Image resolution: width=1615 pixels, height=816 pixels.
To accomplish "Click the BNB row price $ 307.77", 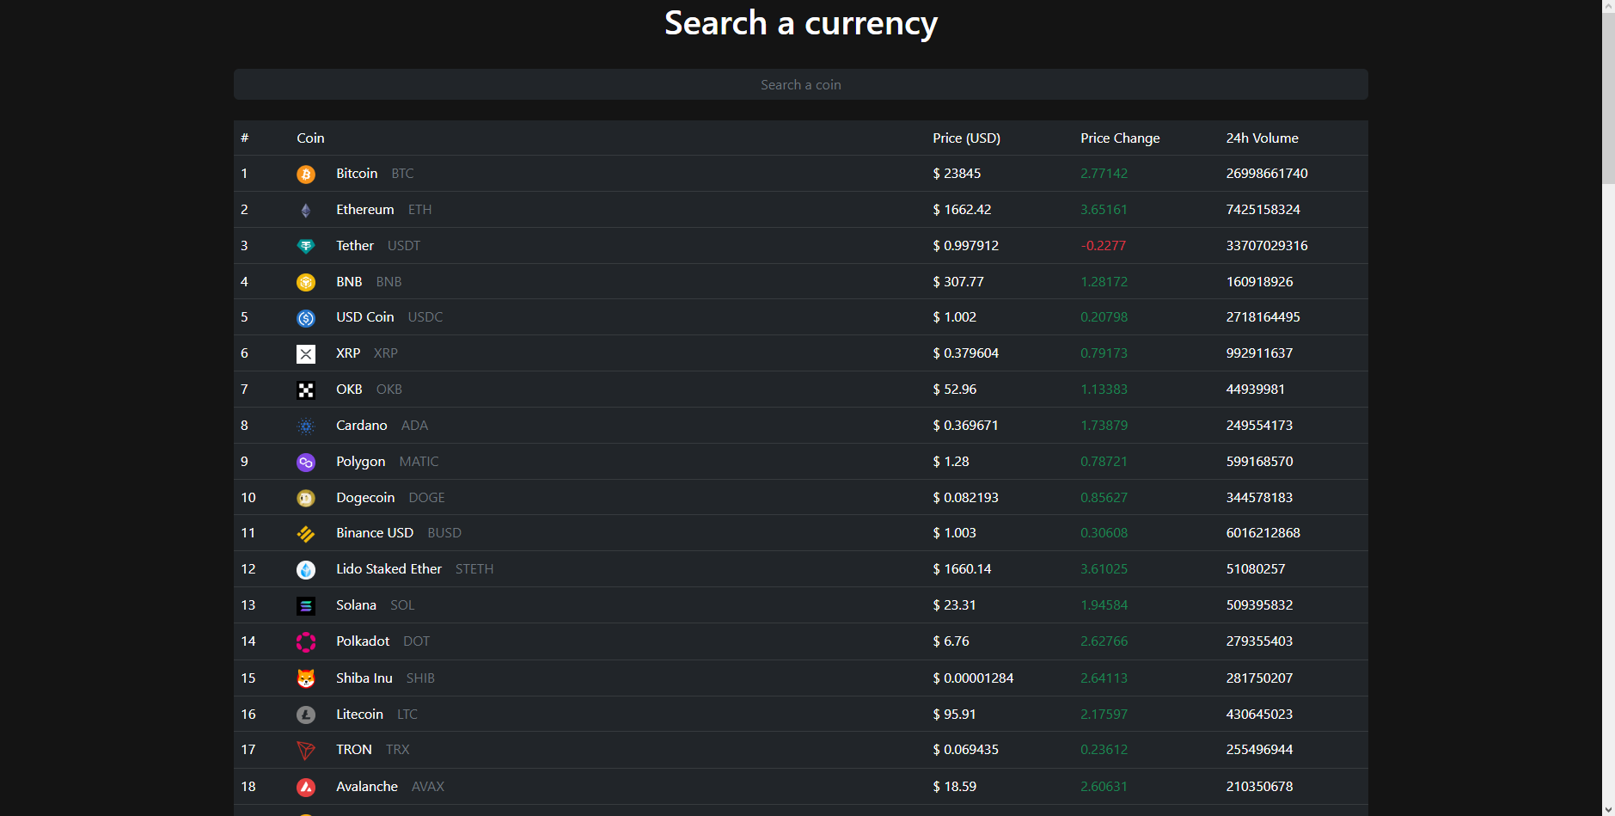I will (x=958, y=282).
